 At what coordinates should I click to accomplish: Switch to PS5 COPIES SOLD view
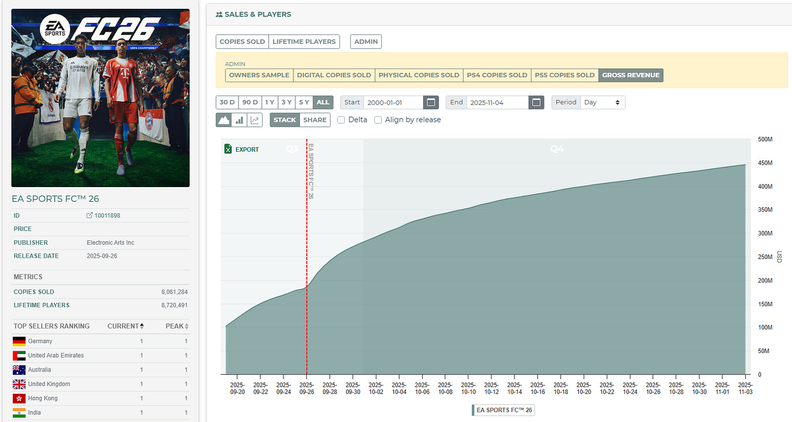click(x=565, y=75)
